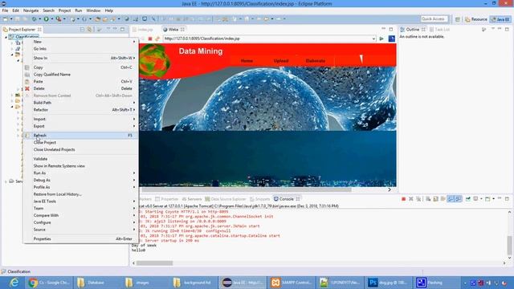Click the green Go arrow in browser
This screenshot has width=514, height=289.
pos(381,39)
